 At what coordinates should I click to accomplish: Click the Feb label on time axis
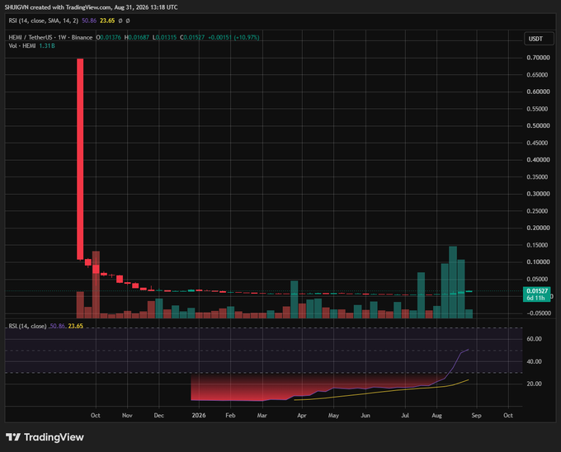click(x=230, y=415)
